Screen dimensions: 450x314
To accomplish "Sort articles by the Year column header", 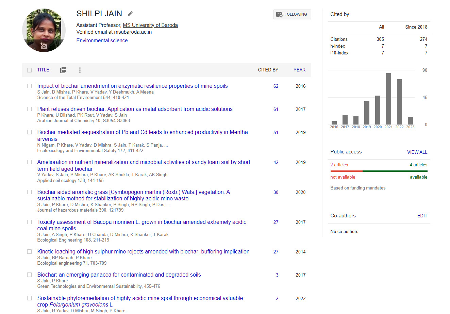I will 299,70.
